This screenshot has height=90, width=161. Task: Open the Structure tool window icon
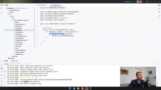coord(2,8)
